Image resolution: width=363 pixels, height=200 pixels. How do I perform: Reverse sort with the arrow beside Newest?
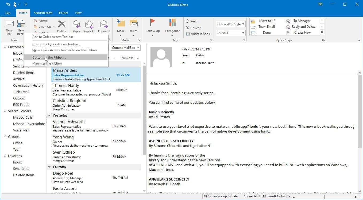(x=138, y=58)
